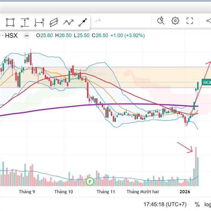Click the Tháng 10 time axis label
Screen dimensions: 211x211
click(64, 192)
